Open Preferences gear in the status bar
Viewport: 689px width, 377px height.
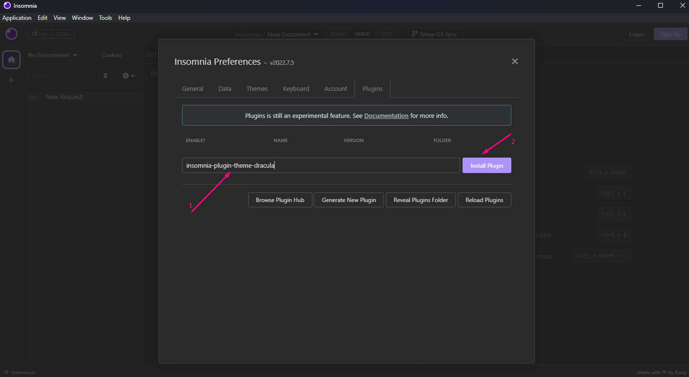(20, 373)
